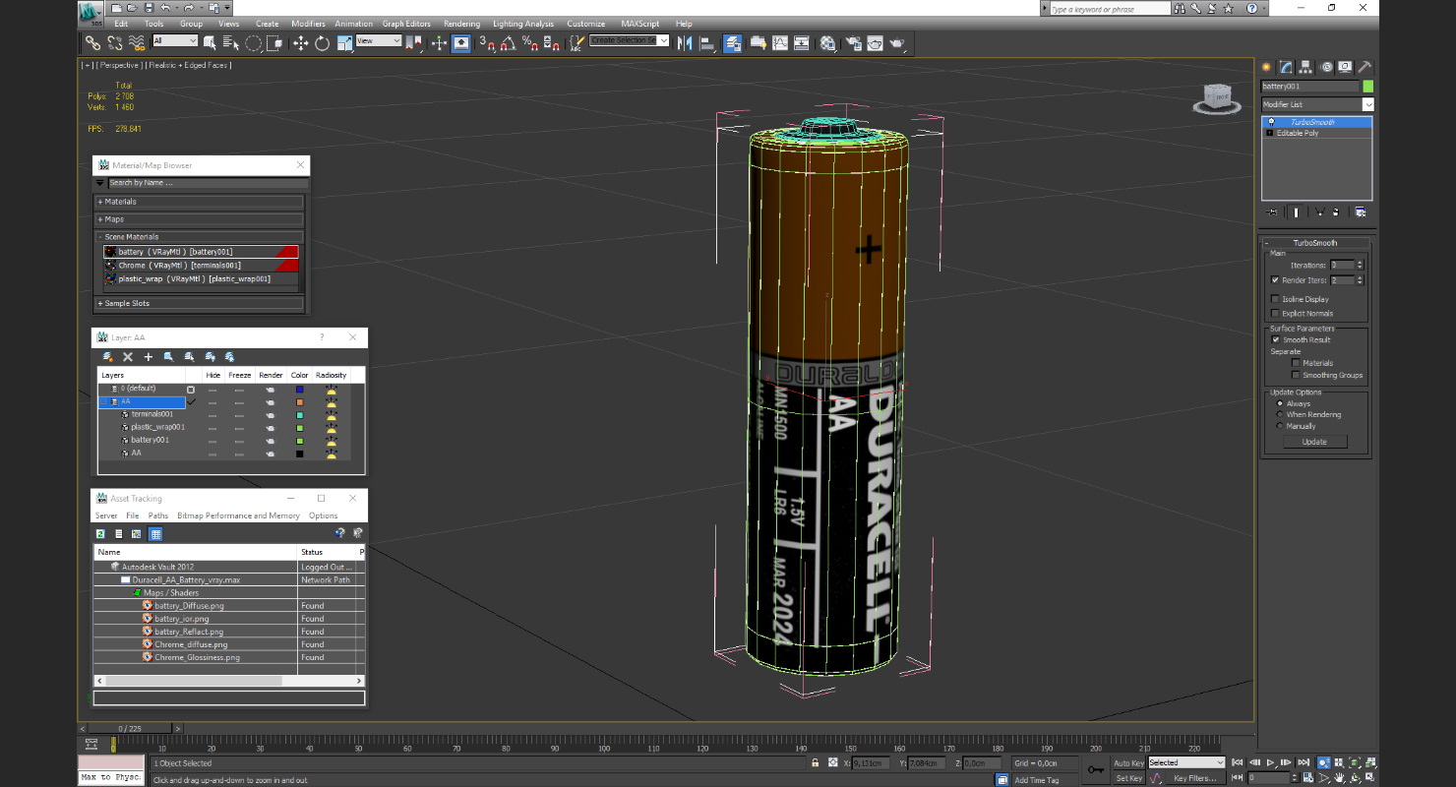
Task: Click the ViewCube in viewport
Action: pos(1216,98)
